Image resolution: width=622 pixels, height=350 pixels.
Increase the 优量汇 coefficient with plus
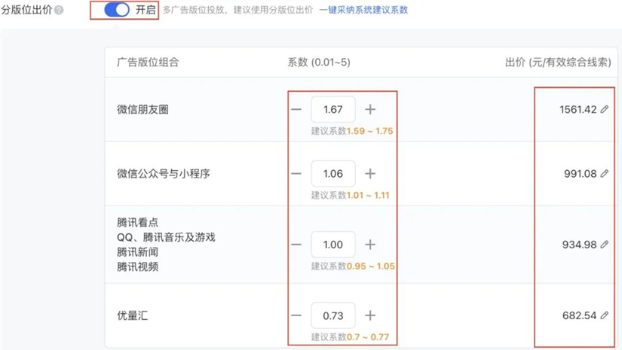click(370, 316)
